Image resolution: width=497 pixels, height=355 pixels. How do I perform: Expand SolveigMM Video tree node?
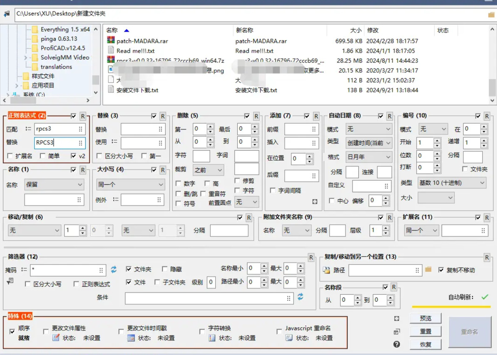pos(26,58)
